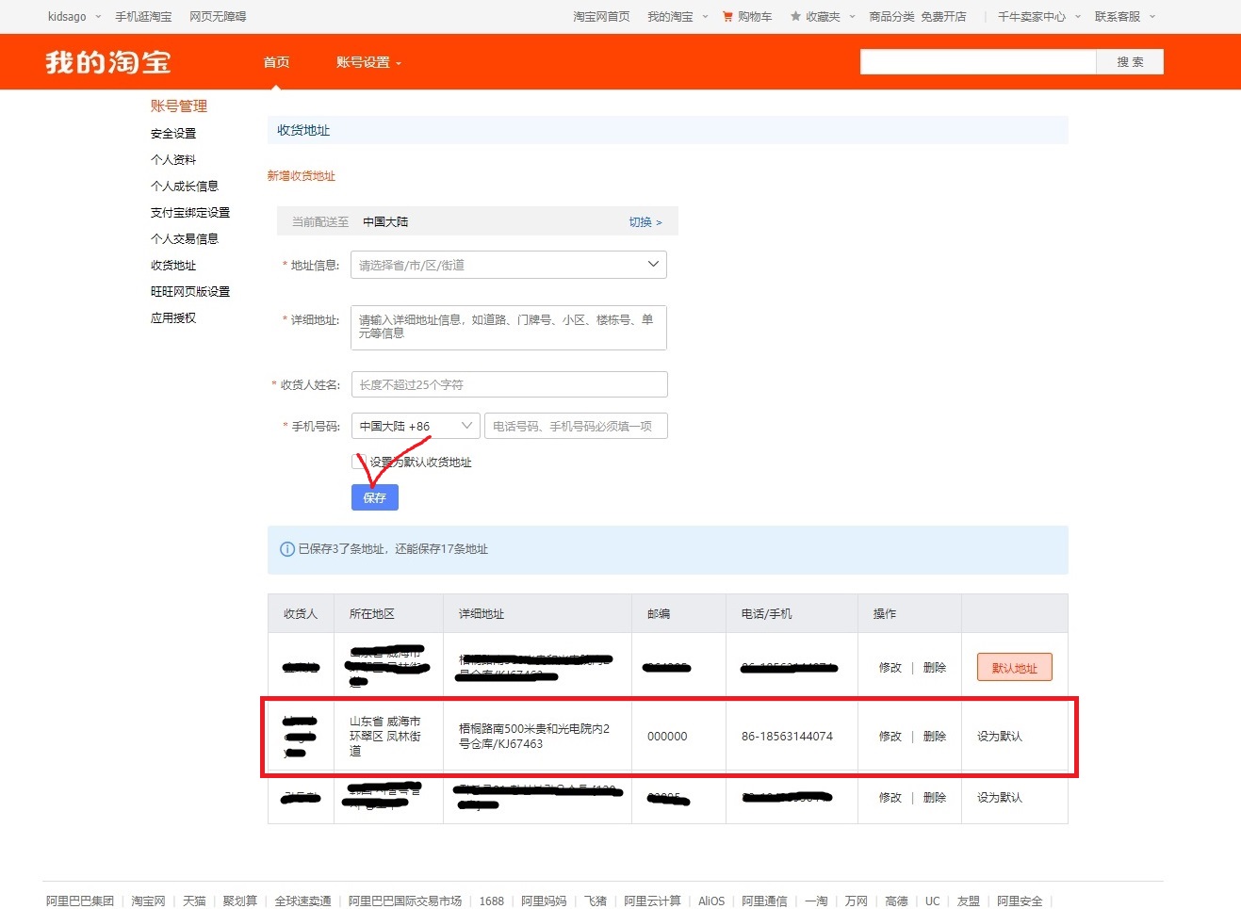Screen dimensions: 1241x909
Task: Open the 中国大陆 +86 country code dropdown
Action: (x=416, y=426)
